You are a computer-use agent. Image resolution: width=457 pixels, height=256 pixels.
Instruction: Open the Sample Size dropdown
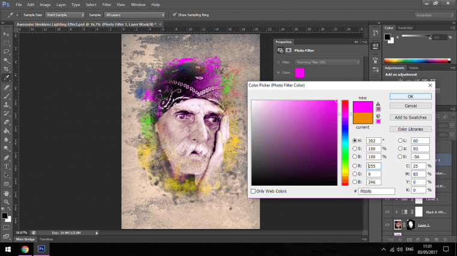click(65, 15)
